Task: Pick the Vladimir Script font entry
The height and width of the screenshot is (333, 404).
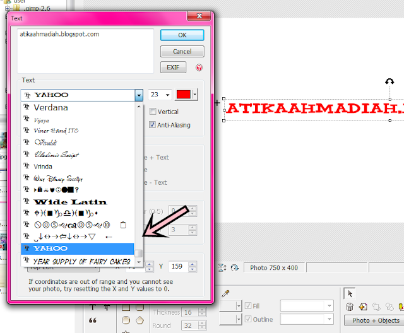Action: 78,155
